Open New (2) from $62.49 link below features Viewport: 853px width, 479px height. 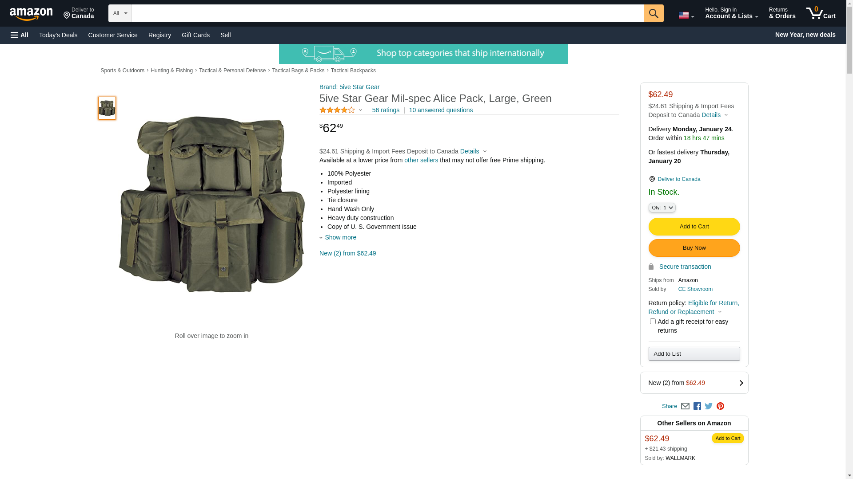[x=347, y=253]
